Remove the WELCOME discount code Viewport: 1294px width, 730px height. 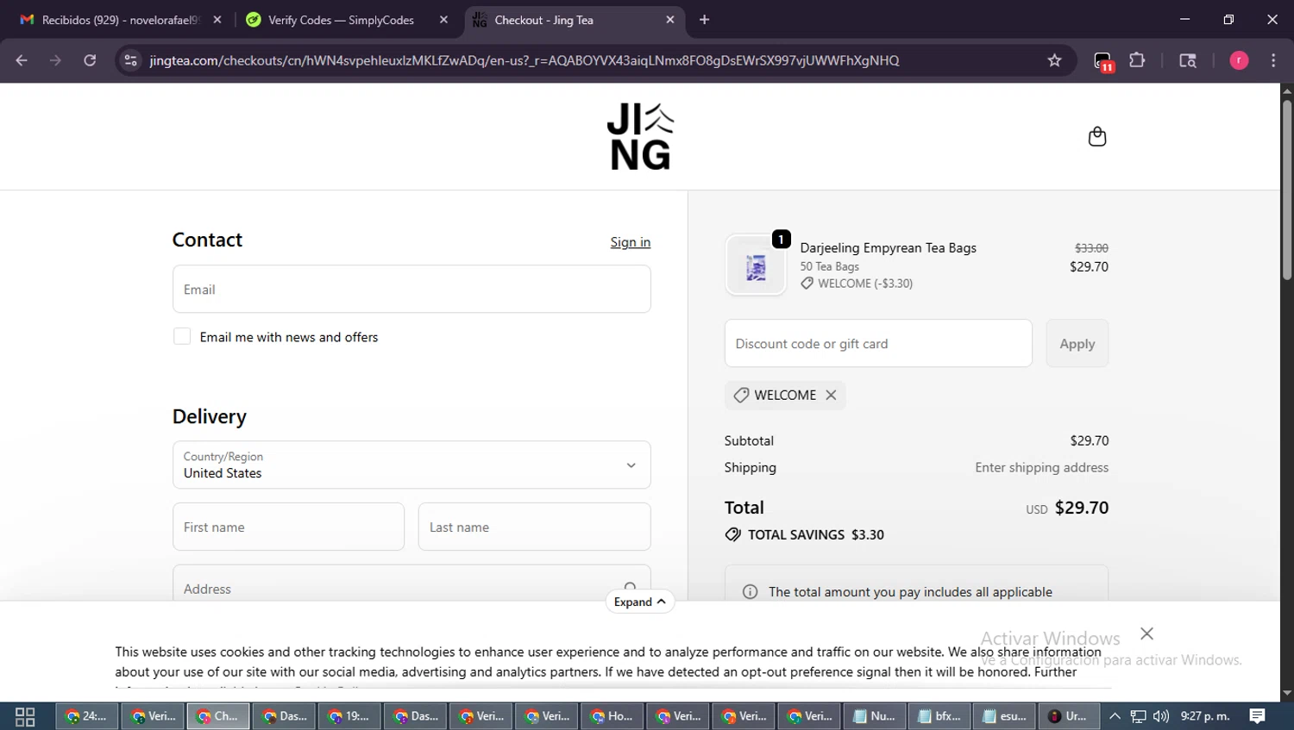point(831,395)
